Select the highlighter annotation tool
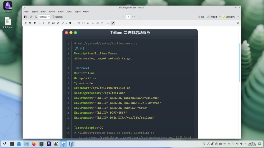The height and width of the screenshot is (148, 264). click(x=25, y=23)
